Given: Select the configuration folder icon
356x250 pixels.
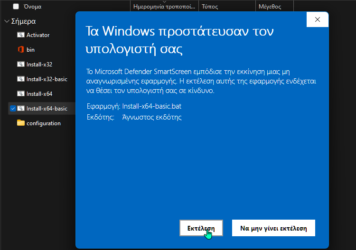Looking at the screenshot, I should pyautogui.click(x=21, y=123).
